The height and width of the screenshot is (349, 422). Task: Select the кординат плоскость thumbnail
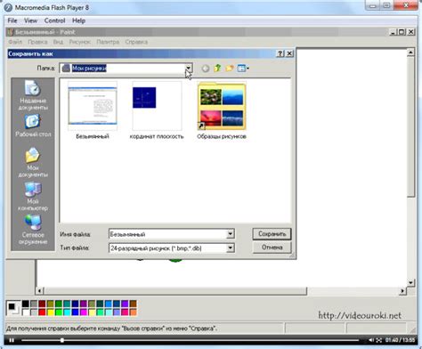(x=157, y=110)
